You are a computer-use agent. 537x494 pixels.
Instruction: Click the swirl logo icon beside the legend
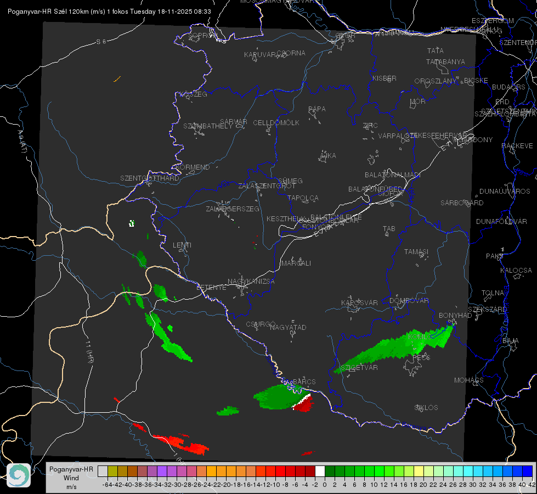coord(19,475)
